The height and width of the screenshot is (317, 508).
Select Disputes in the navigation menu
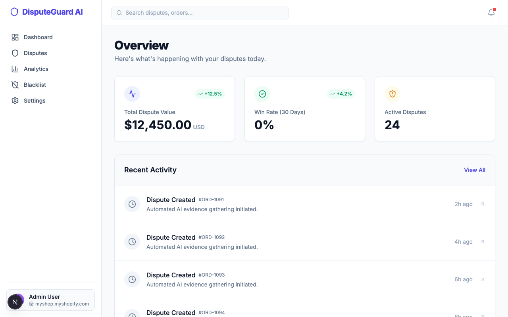[35, 53]
